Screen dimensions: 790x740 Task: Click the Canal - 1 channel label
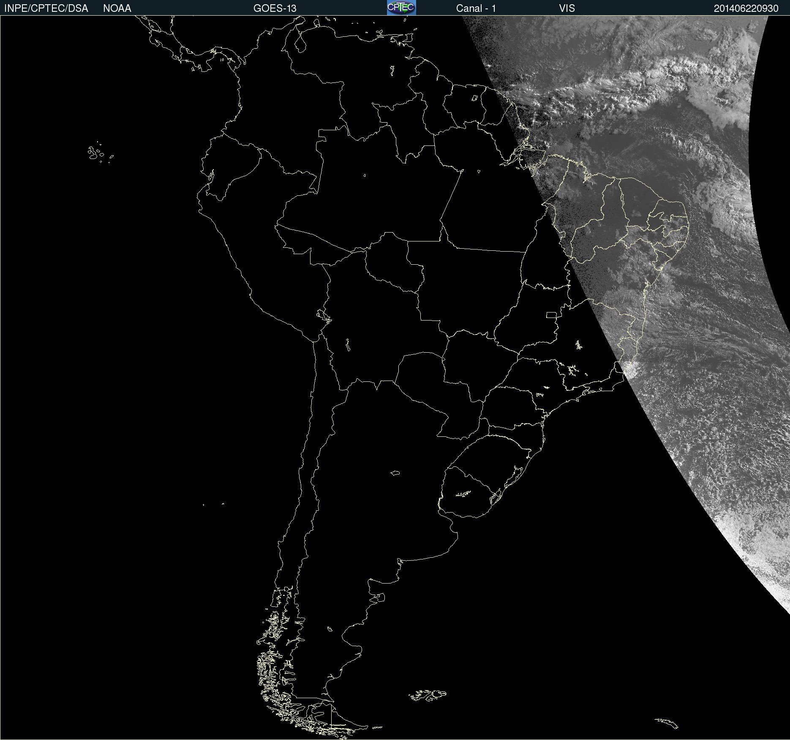point(476,8)
